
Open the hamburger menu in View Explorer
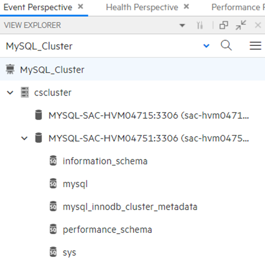tap(255, 45)
